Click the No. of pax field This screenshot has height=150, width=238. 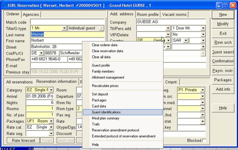pyautogui.click(x=40, y=115)
